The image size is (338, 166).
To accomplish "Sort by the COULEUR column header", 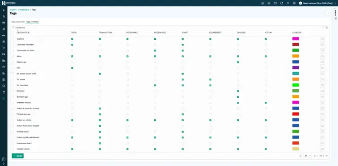I will click(x=297, y=33).
